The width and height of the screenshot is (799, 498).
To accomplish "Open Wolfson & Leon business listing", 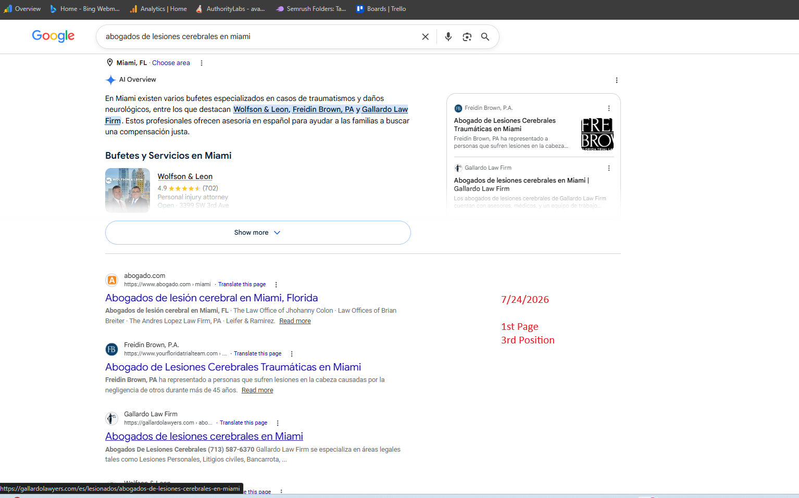I will 185,176.
